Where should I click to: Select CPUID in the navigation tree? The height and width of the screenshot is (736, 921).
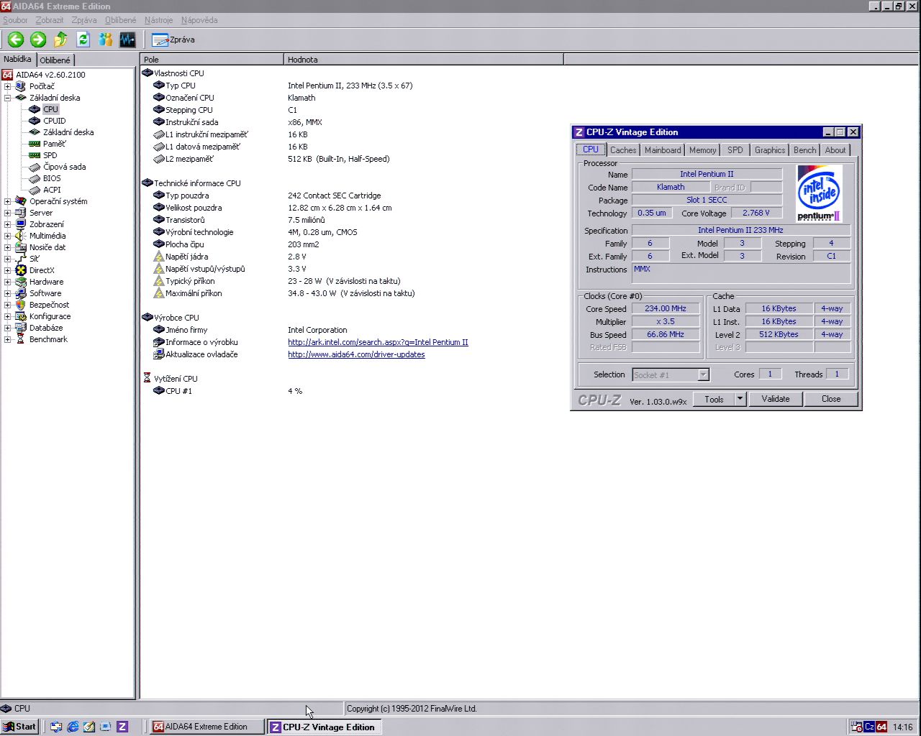pos(54,121)
